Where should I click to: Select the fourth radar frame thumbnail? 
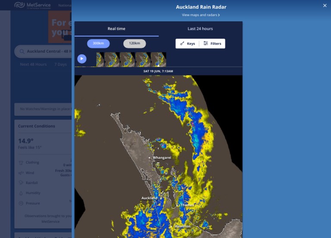143,59
